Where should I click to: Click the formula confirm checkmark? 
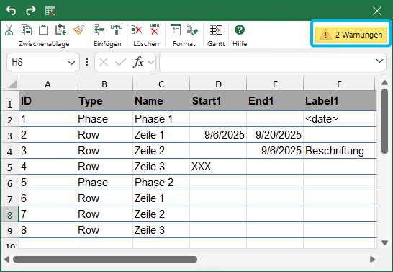click(x=120, y=62)
